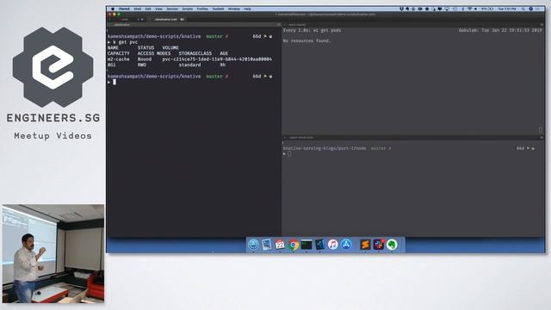Click the 'standard' storage class value

click(189, 65)
